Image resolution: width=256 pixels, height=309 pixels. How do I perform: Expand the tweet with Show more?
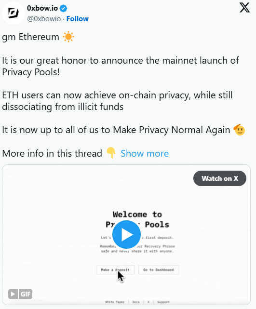click(x=145, y=153)
